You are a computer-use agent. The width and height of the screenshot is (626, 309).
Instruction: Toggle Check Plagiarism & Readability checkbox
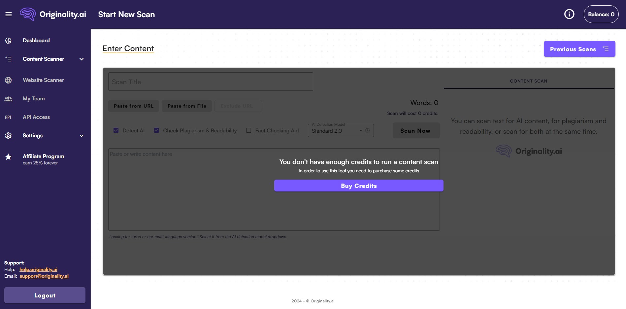pos(156,130)
